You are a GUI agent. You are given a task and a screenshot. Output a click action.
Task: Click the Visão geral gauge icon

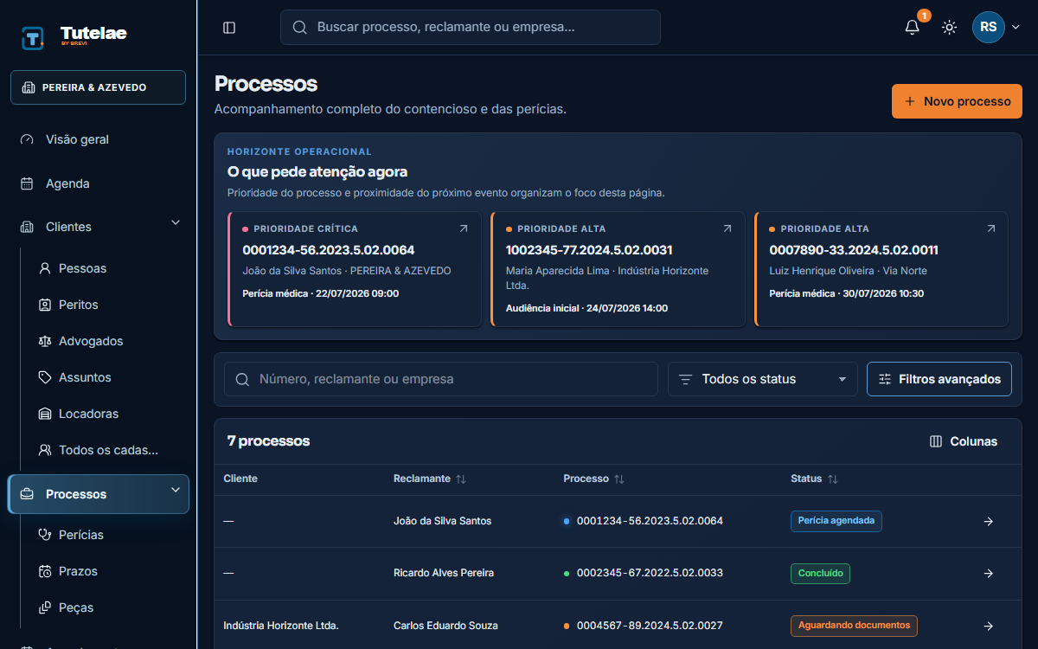(x=27, y=139)
